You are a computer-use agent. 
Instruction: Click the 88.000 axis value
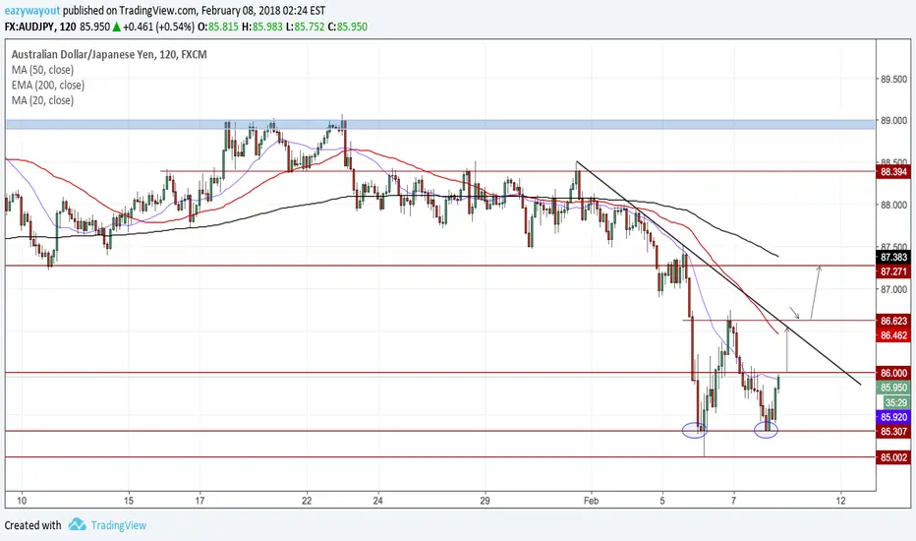pyautogui.click(x=893, y=205)
